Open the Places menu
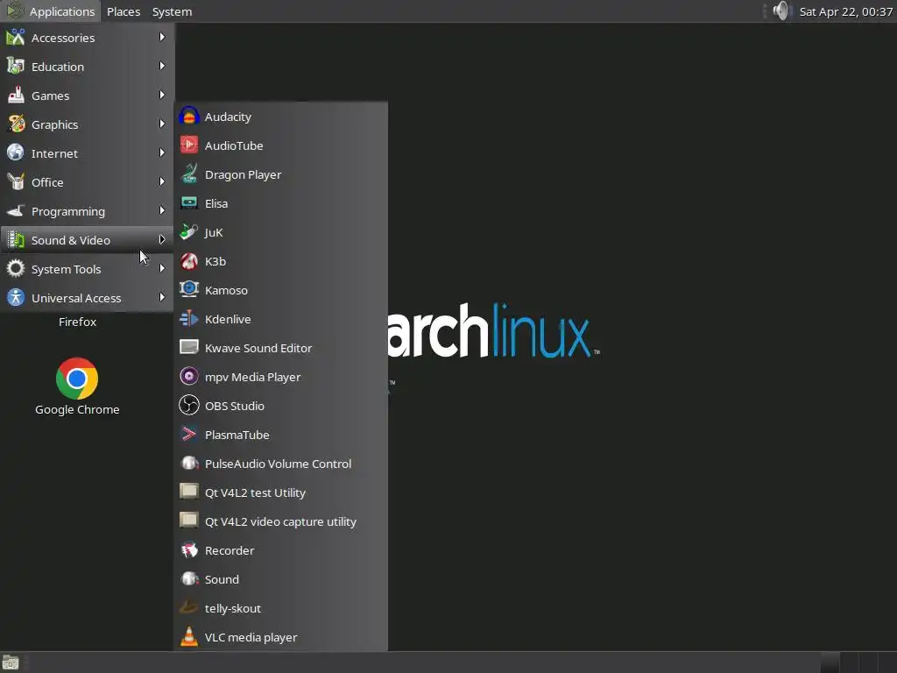The width and height of the screenshot is (897, 673). (x=124, y=11)
